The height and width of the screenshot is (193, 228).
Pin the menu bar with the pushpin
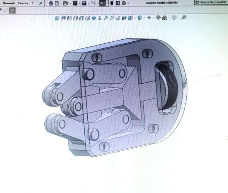pos(41,3)
